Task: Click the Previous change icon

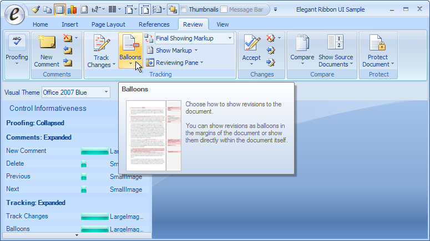Action: (270, 50)
